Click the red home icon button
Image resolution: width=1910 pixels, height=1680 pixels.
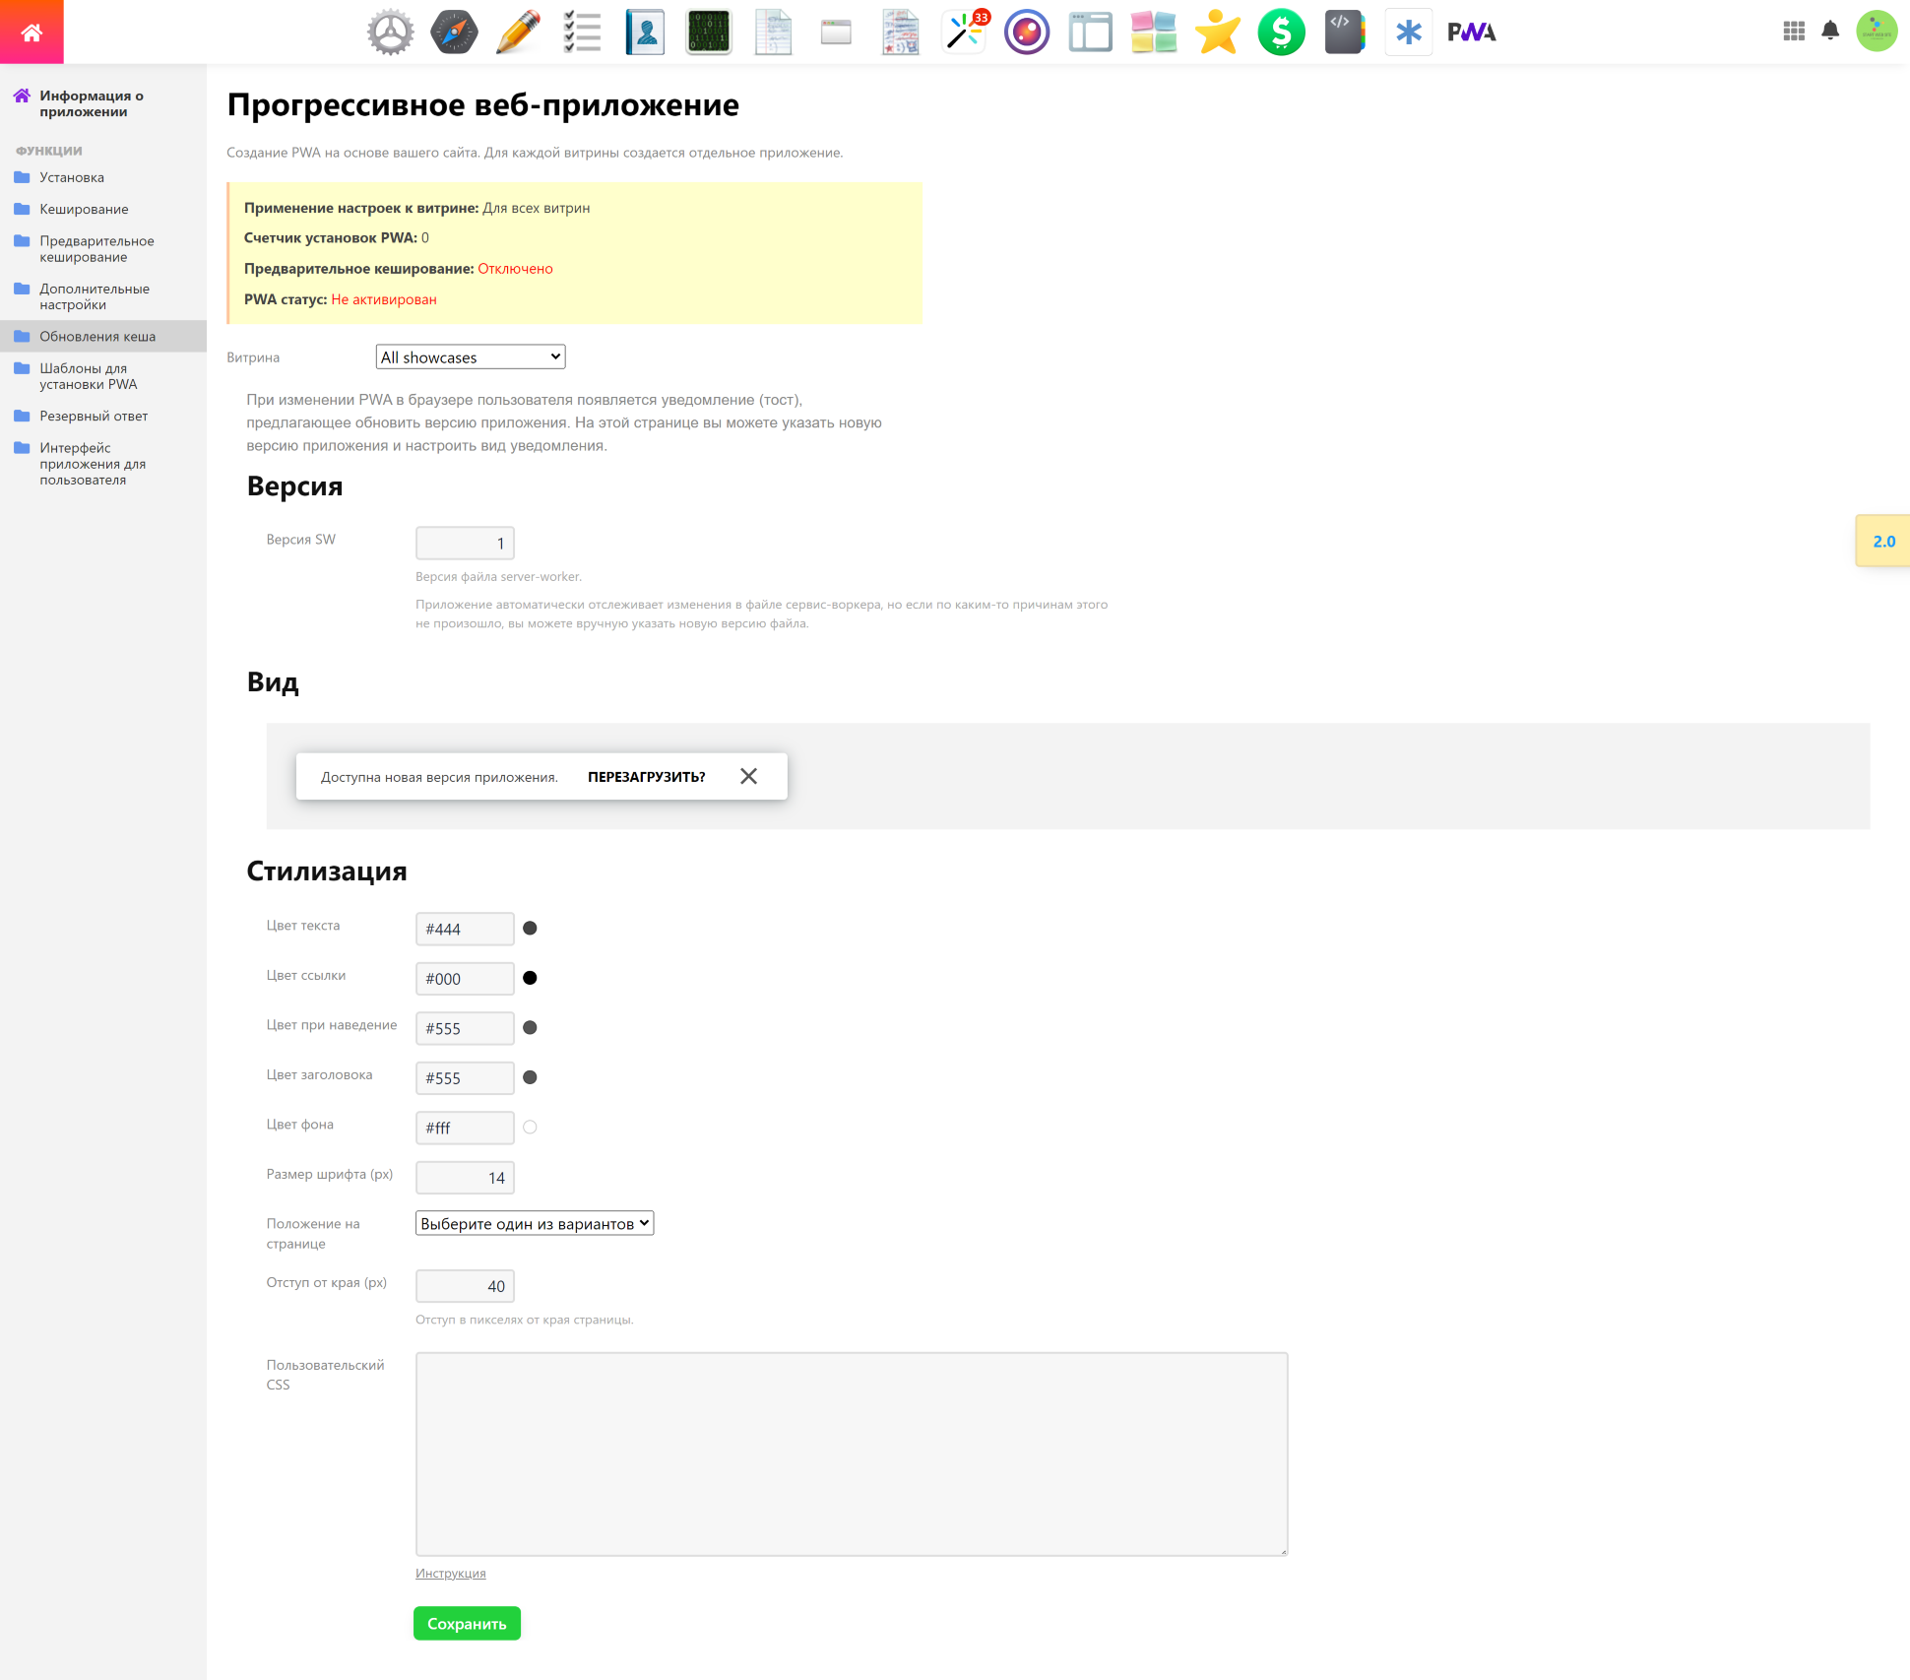(x=32, y=32)
